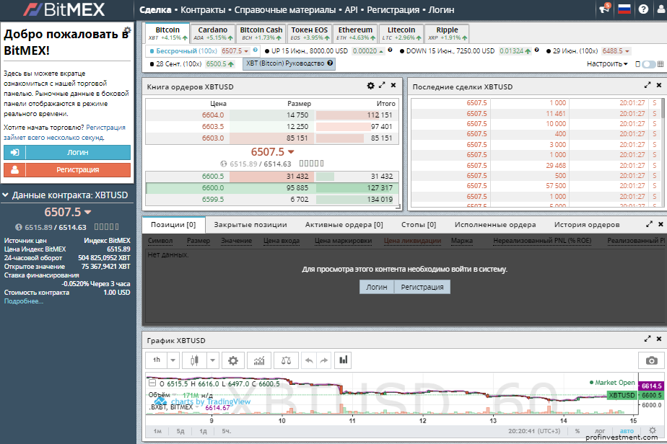Viewport: 667px width, 444px height.
Task: Click the recent trades scrollbar
Action: (663, 108)
